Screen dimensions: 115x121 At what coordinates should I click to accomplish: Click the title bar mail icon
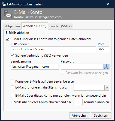4,4
